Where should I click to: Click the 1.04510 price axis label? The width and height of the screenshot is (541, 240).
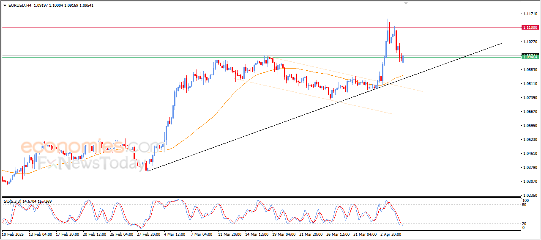tap(530, 154)
